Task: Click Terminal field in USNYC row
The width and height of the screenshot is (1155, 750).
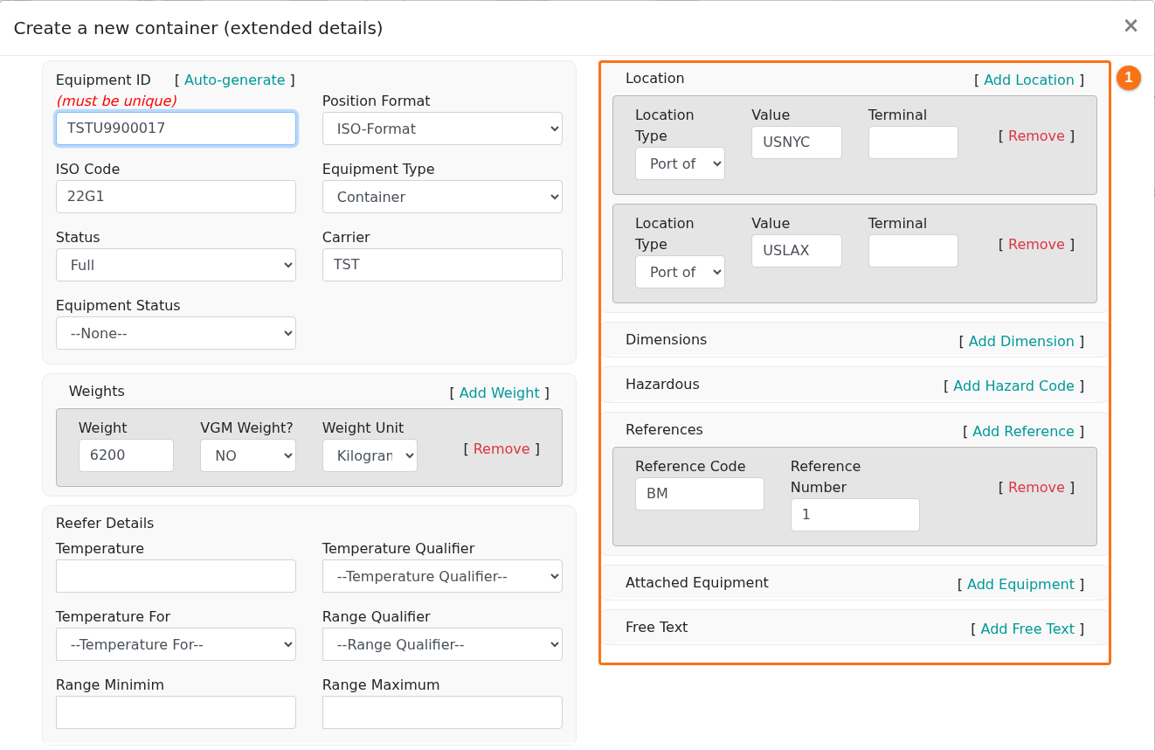Action: (x=913, y=142)
